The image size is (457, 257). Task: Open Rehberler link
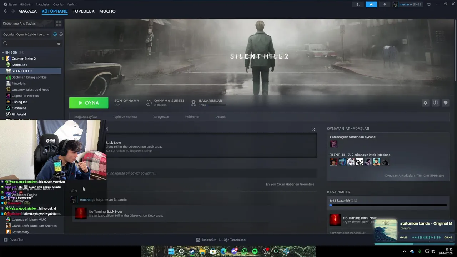(x=192, y=117)
